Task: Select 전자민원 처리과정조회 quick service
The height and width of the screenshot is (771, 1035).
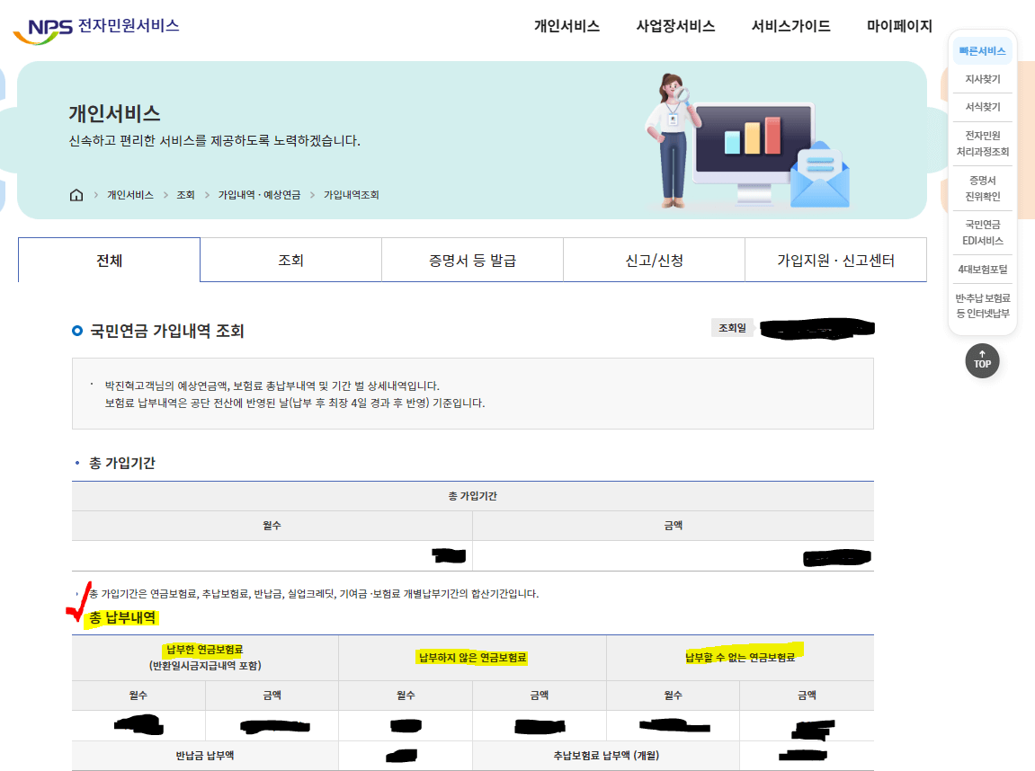Action: (x=982, y=141)
